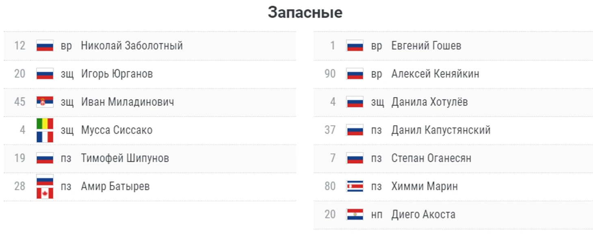The image size is (593, 234).
Task: Click jersey number 90 for Кеняйкин
Action: click(x=330, y=74)
